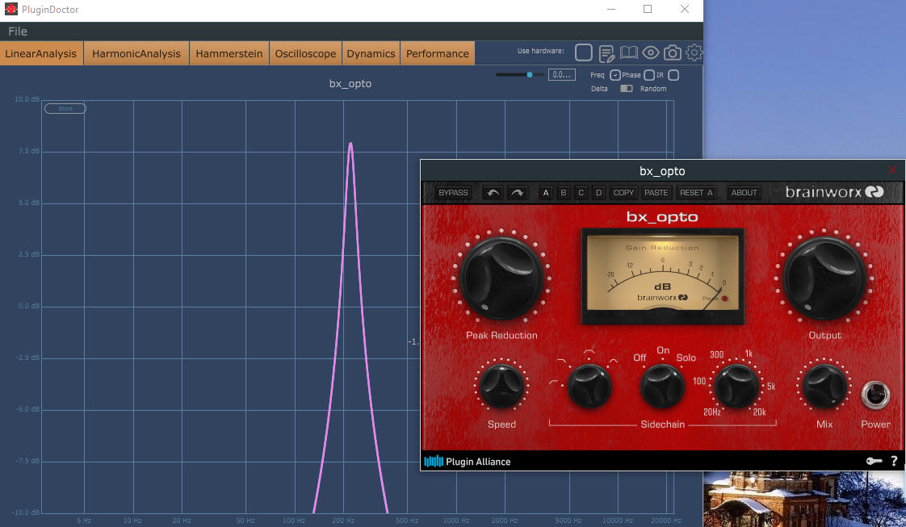Click the question mark help icon
906x527 pixels.
[894, 461]
